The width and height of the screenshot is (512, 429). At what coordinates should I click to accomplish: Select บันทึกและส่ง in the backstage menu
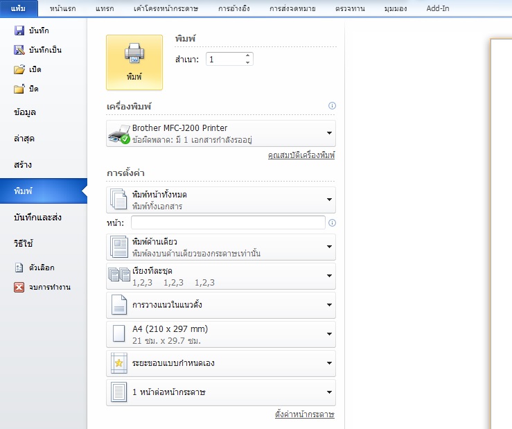pos(44,218)
